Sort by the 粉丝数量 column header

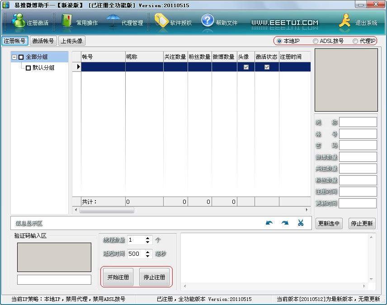point(200,57)
